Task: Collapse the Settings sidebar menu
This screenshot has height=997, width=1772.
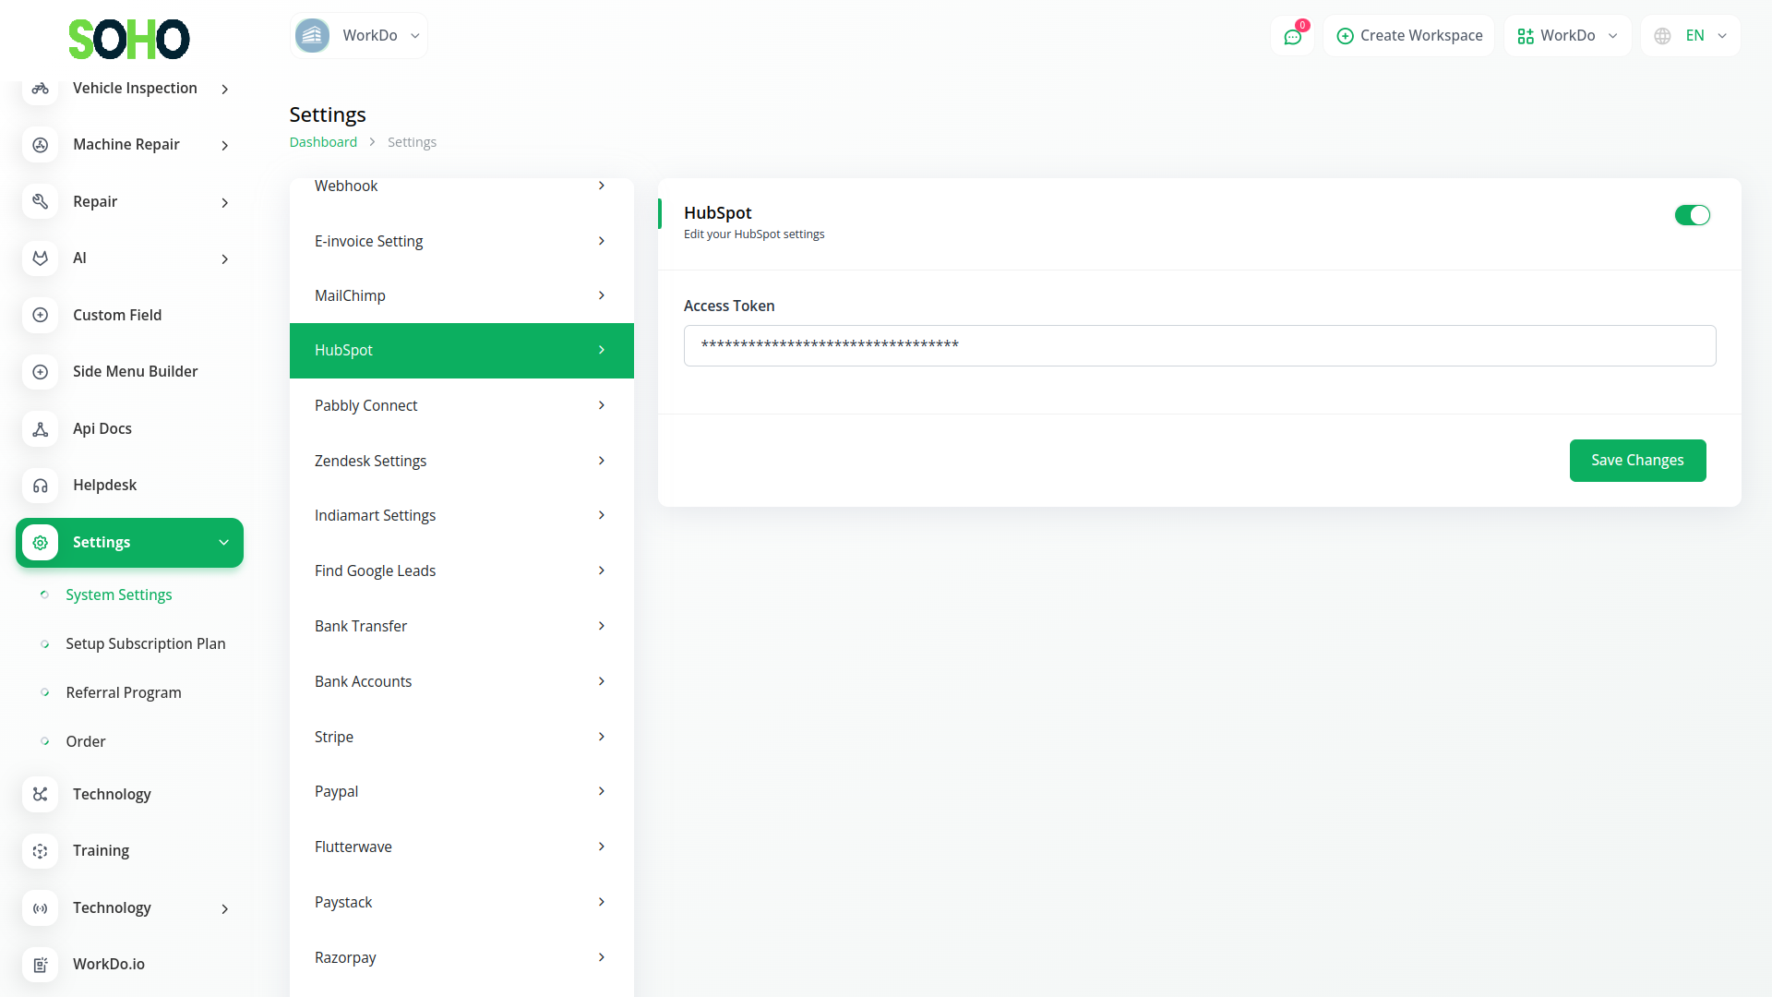Action: pyautogui.click(x=129, y=543)
